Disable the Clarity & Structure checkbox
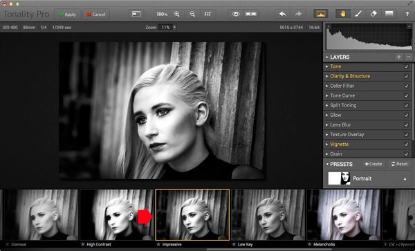415x251 pixels. tap(406, 77)
